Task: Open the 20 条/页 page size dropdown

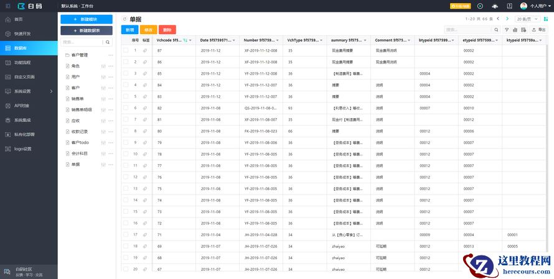Action: tap(527, 19)
